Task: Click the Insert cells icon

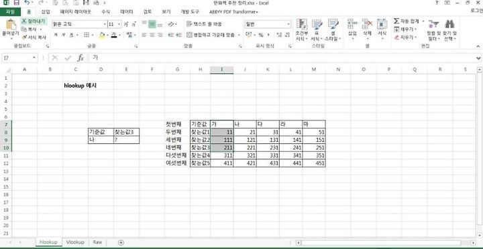Action: [x=352, y=25]
